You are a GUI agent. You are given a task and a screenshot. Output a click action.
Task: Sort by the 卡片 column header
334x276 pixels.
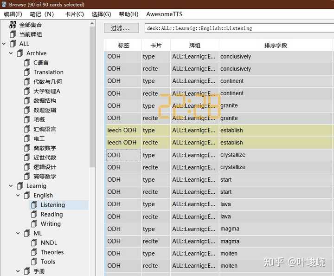tap(156, 45)
